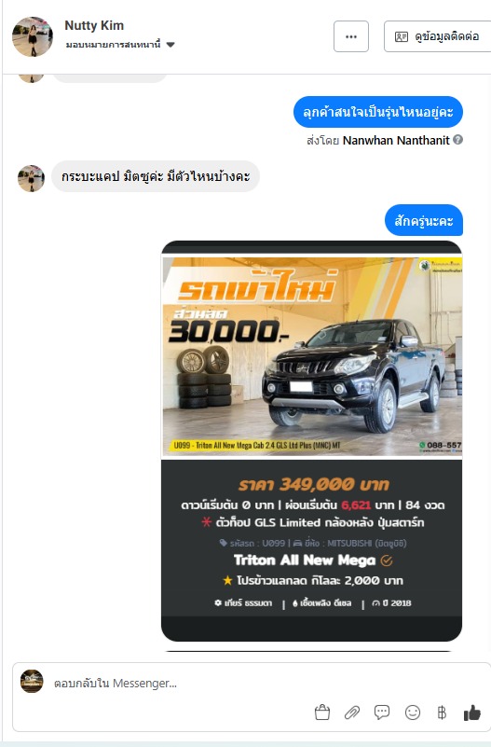Click the page avatar beside reply box
This screenshot has height=747, width=491.
tap(32, 682)
